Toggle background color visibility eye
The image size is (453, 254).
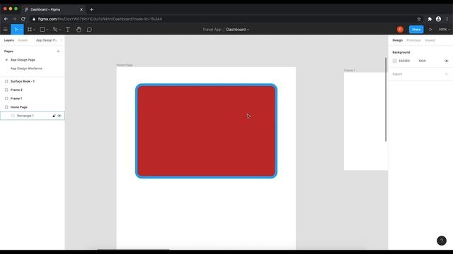click(446, 61)
